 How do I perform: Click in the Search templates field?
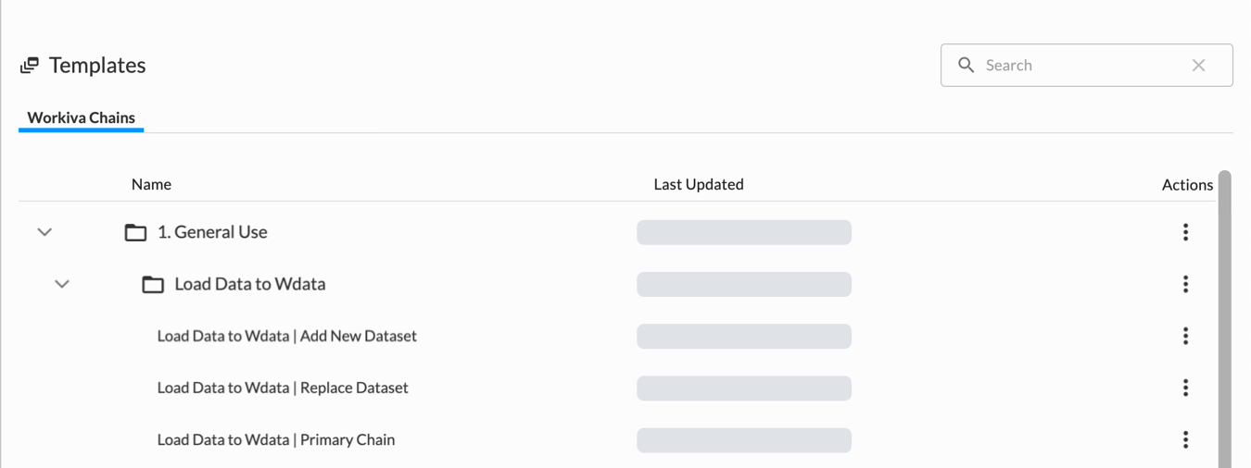point(1080,65)
